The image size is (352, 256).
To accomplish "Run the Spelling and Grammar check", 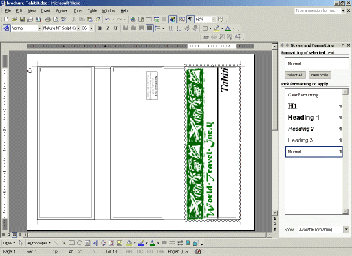I will point(64,19).
